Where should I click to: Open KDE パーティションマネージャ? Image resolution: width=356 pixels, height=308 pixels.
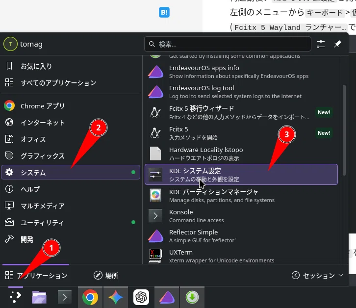click(x=241, y=196)
